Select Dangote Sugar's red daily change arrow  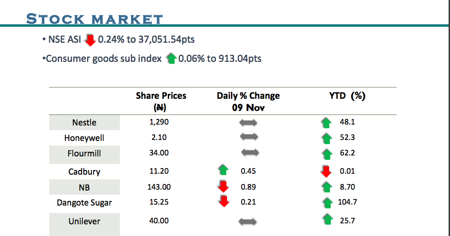point(223,202)
